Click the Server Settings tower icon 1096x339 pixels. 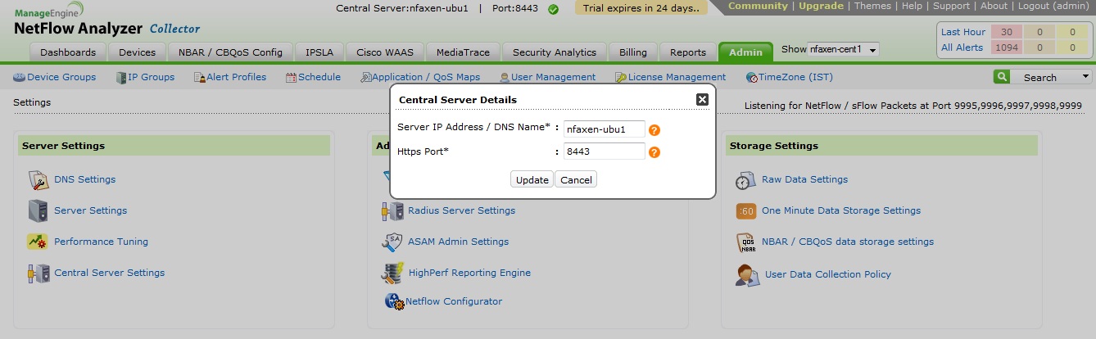(x=38, y=210)
